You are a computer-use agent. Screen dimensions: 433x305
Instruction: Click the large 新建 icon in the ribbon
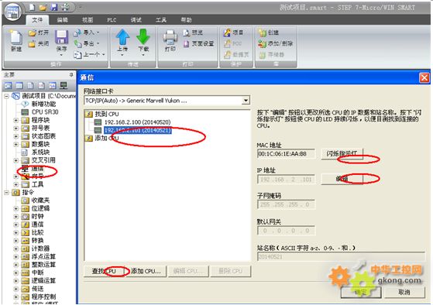tap(16, 37)
